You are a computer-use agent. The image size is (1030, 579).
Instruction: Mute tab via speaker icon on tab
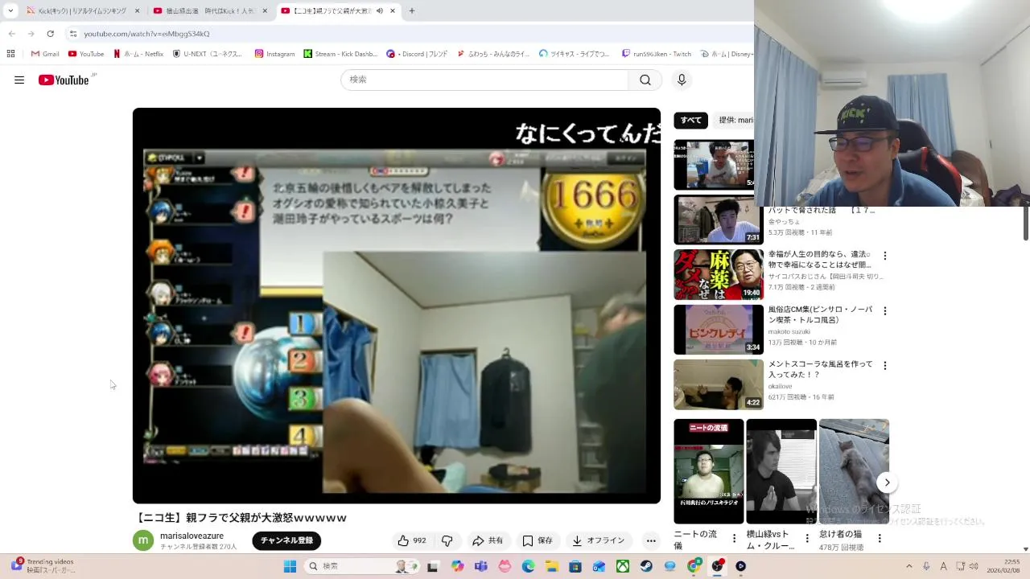380,11
